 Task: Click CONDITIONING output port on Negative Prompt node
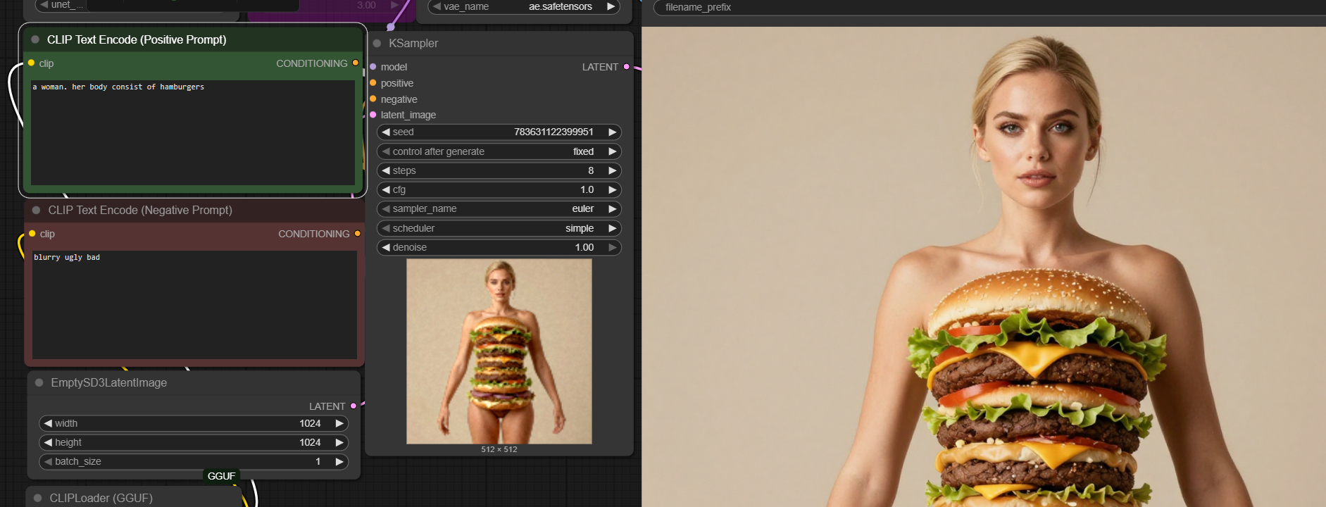358,233
